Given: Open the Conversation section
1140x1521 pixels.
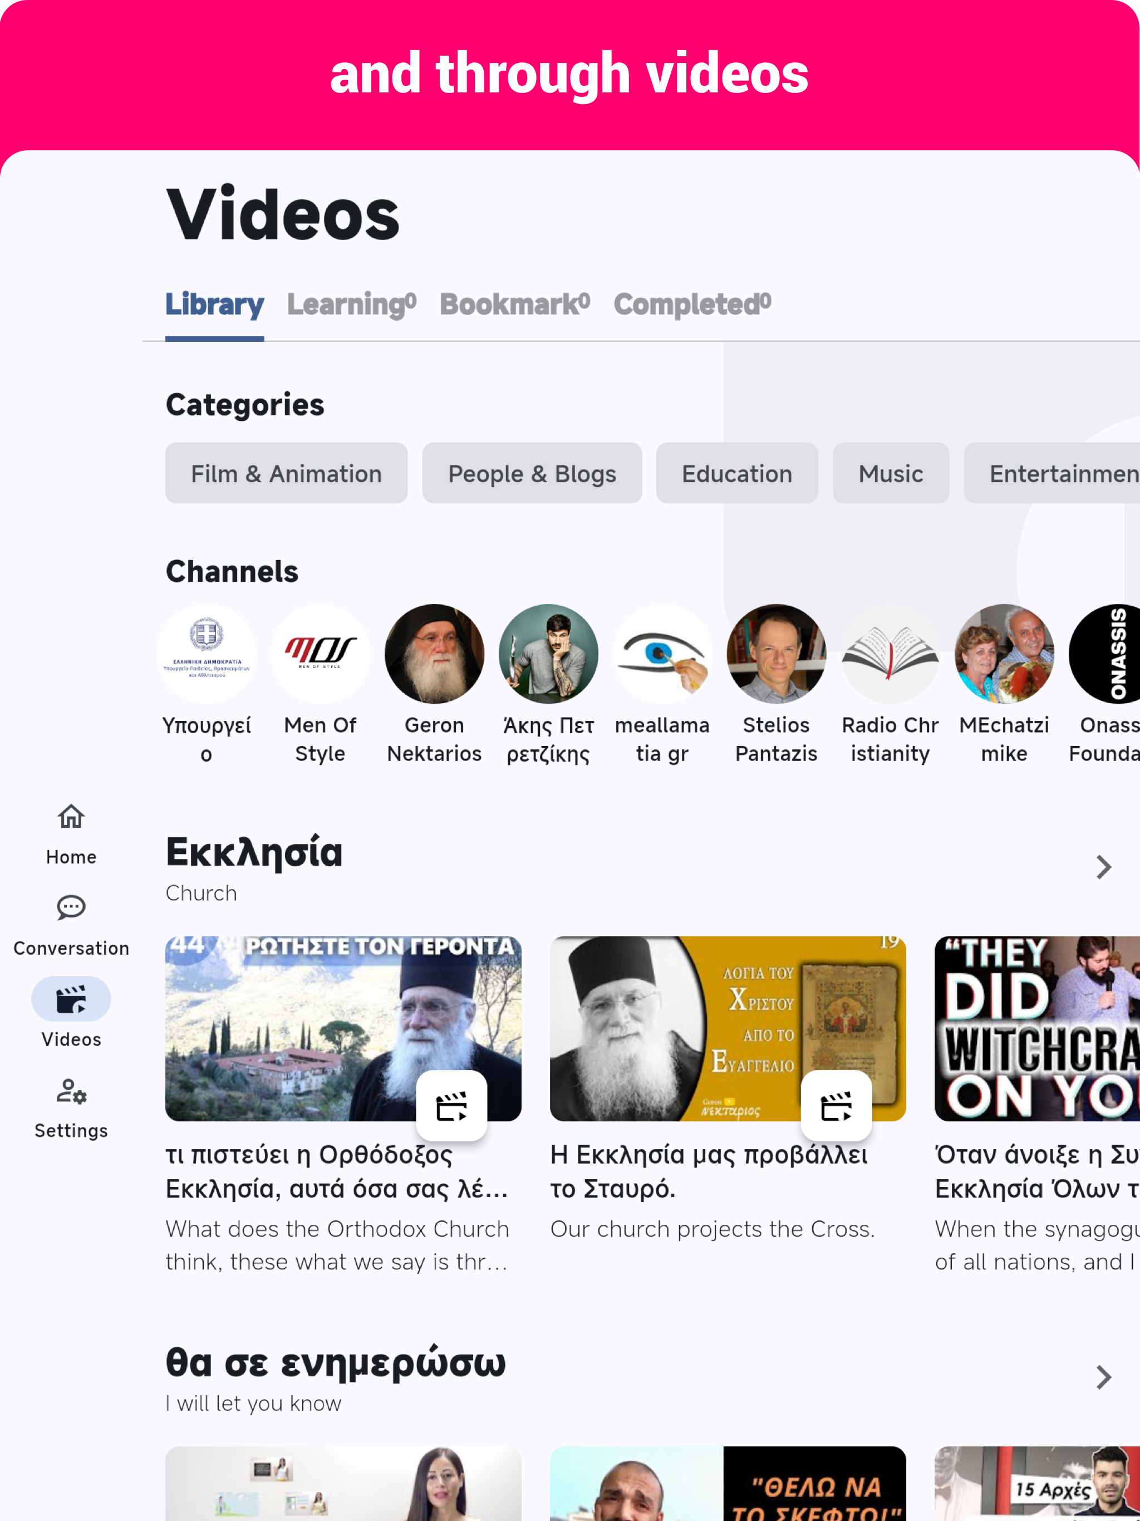Looking at the screenshot, I should [x=71, y=925].
